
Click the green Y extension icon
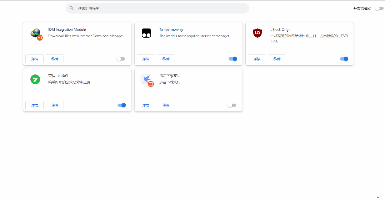point(35,79)
